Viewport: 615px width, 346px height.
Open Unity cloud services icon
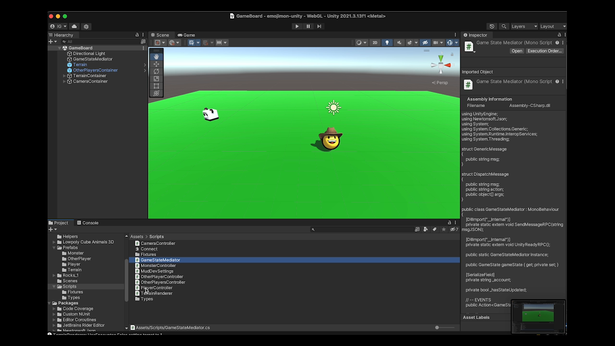[x=74, y=26]
